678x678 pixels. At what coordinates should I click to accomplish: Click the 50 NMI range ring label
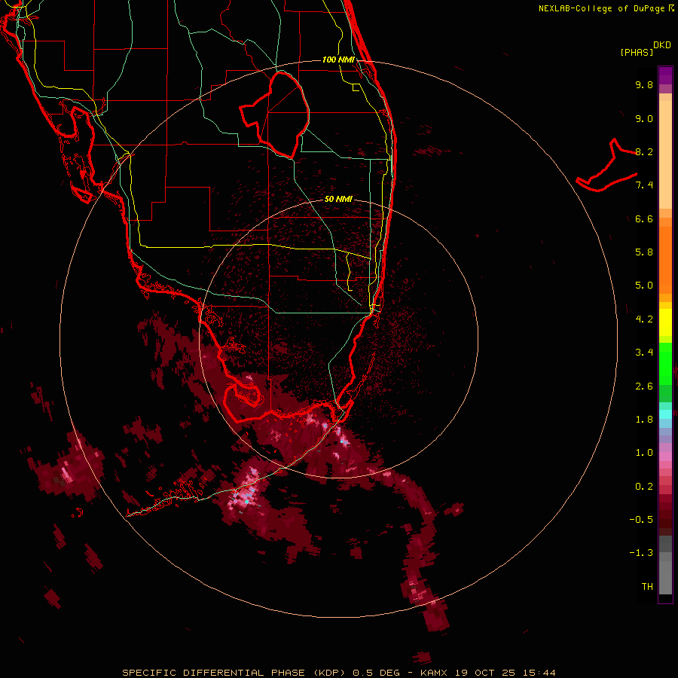click(338, 199)
